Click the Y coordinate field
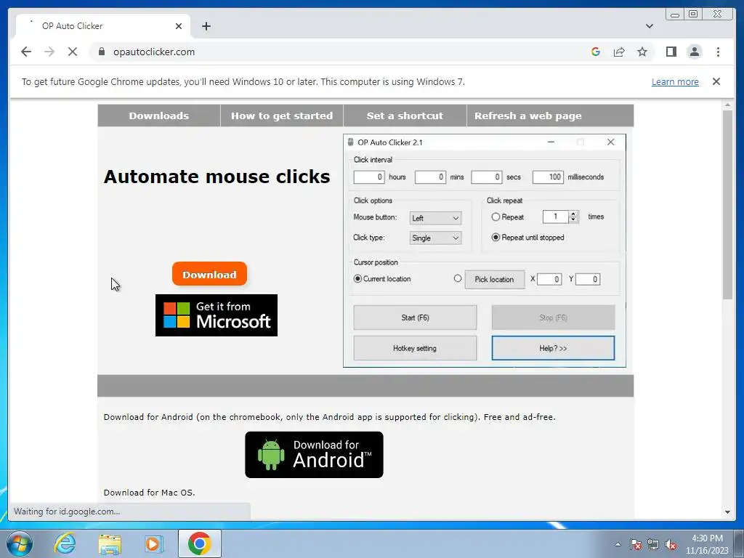Screen dimensions: 744x558 pyautogui.click(x=588, y=279)
